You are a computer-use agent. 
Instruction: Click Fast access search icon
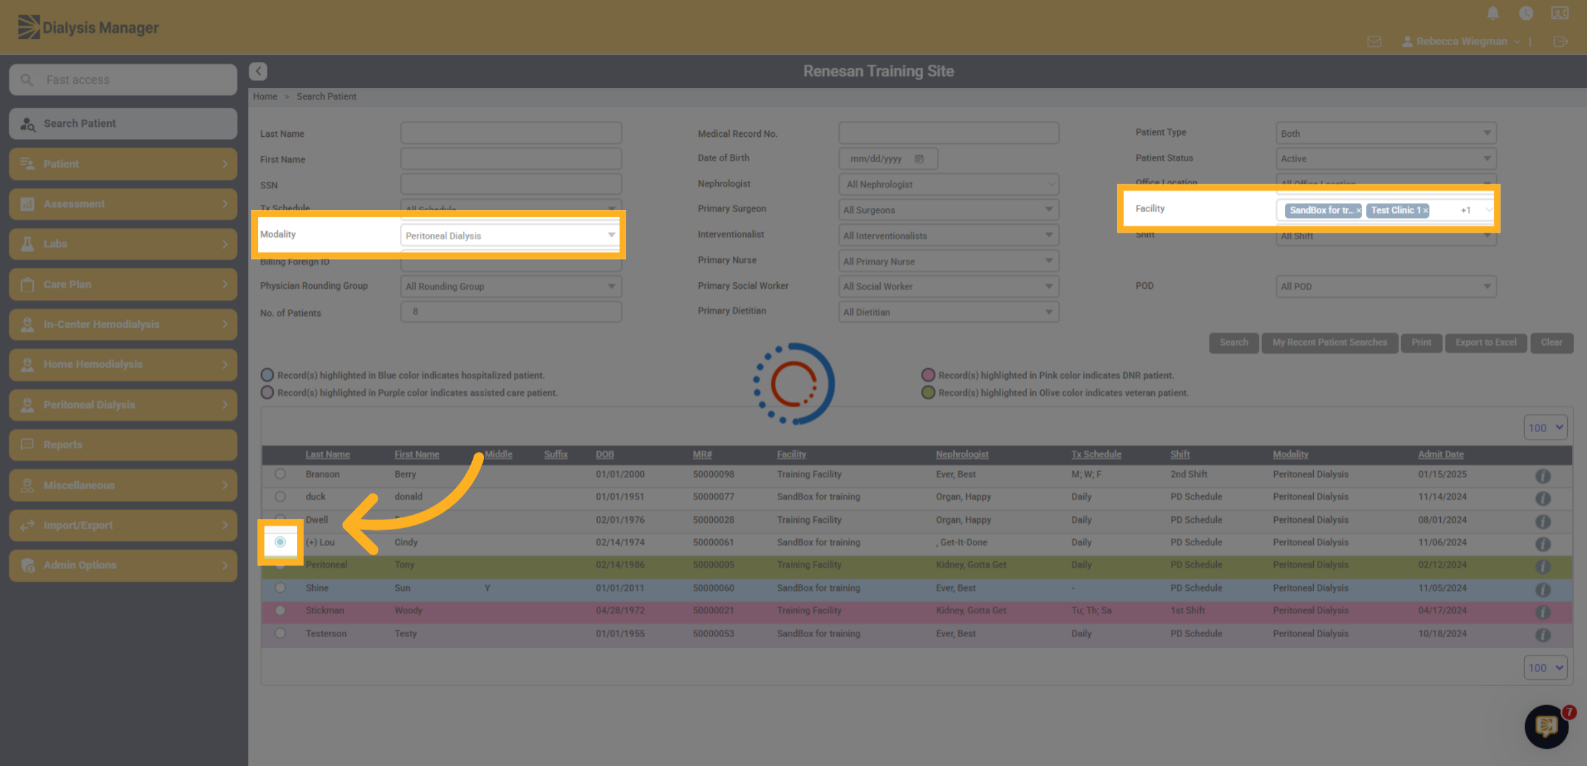[x=26, y=80]
